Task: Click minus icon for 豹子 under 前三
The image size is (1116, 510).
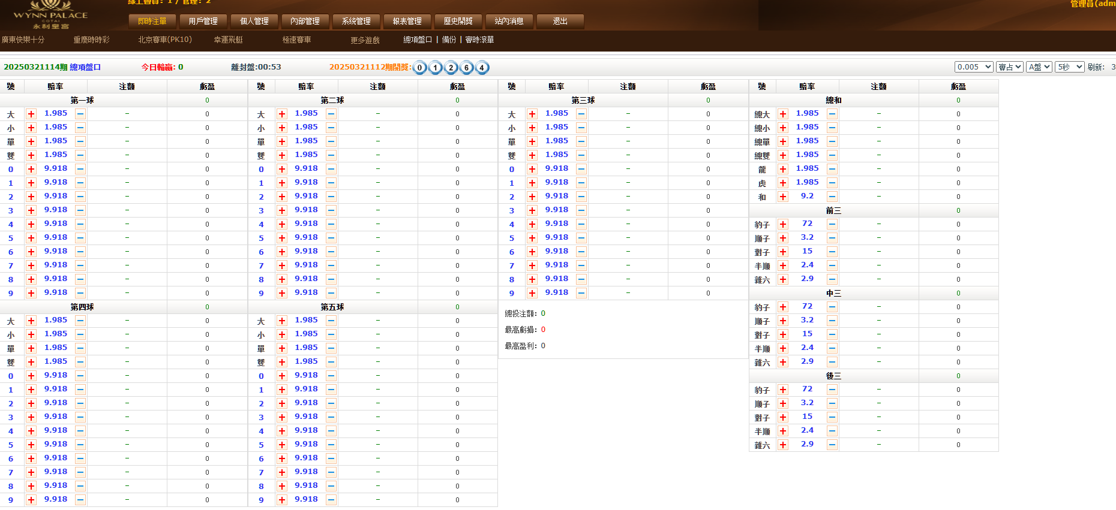Action: coord(832,224)
